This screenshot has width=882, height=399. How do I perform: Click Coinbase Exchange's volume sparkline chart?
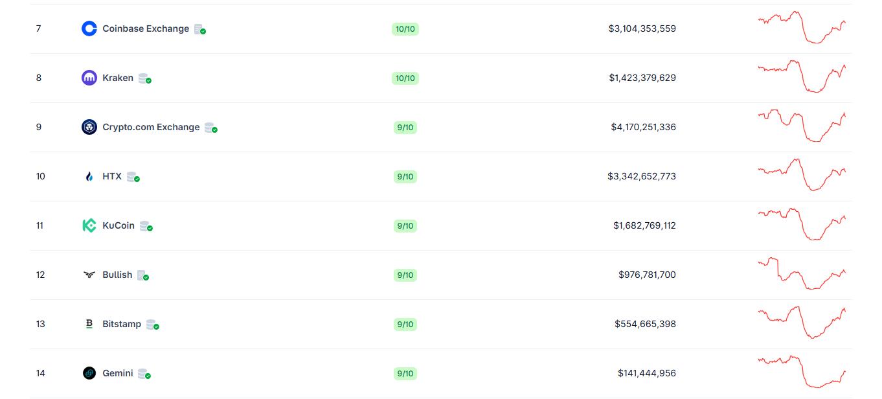click(802, 27)
